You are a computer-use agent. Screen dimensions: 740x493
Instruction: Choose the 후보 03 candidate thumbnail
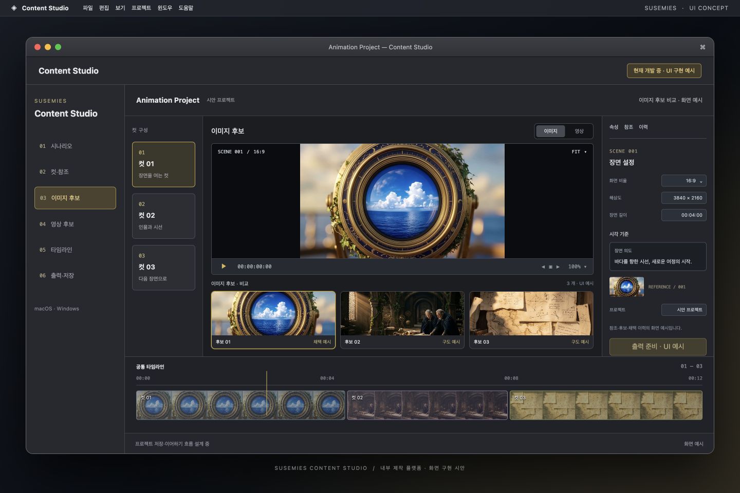tap(531, 320)
